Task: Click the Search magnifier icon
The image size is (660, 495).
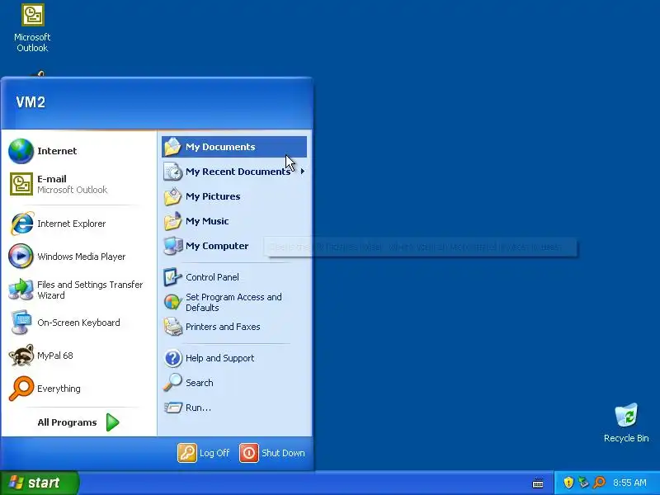Action: (172, 383)
